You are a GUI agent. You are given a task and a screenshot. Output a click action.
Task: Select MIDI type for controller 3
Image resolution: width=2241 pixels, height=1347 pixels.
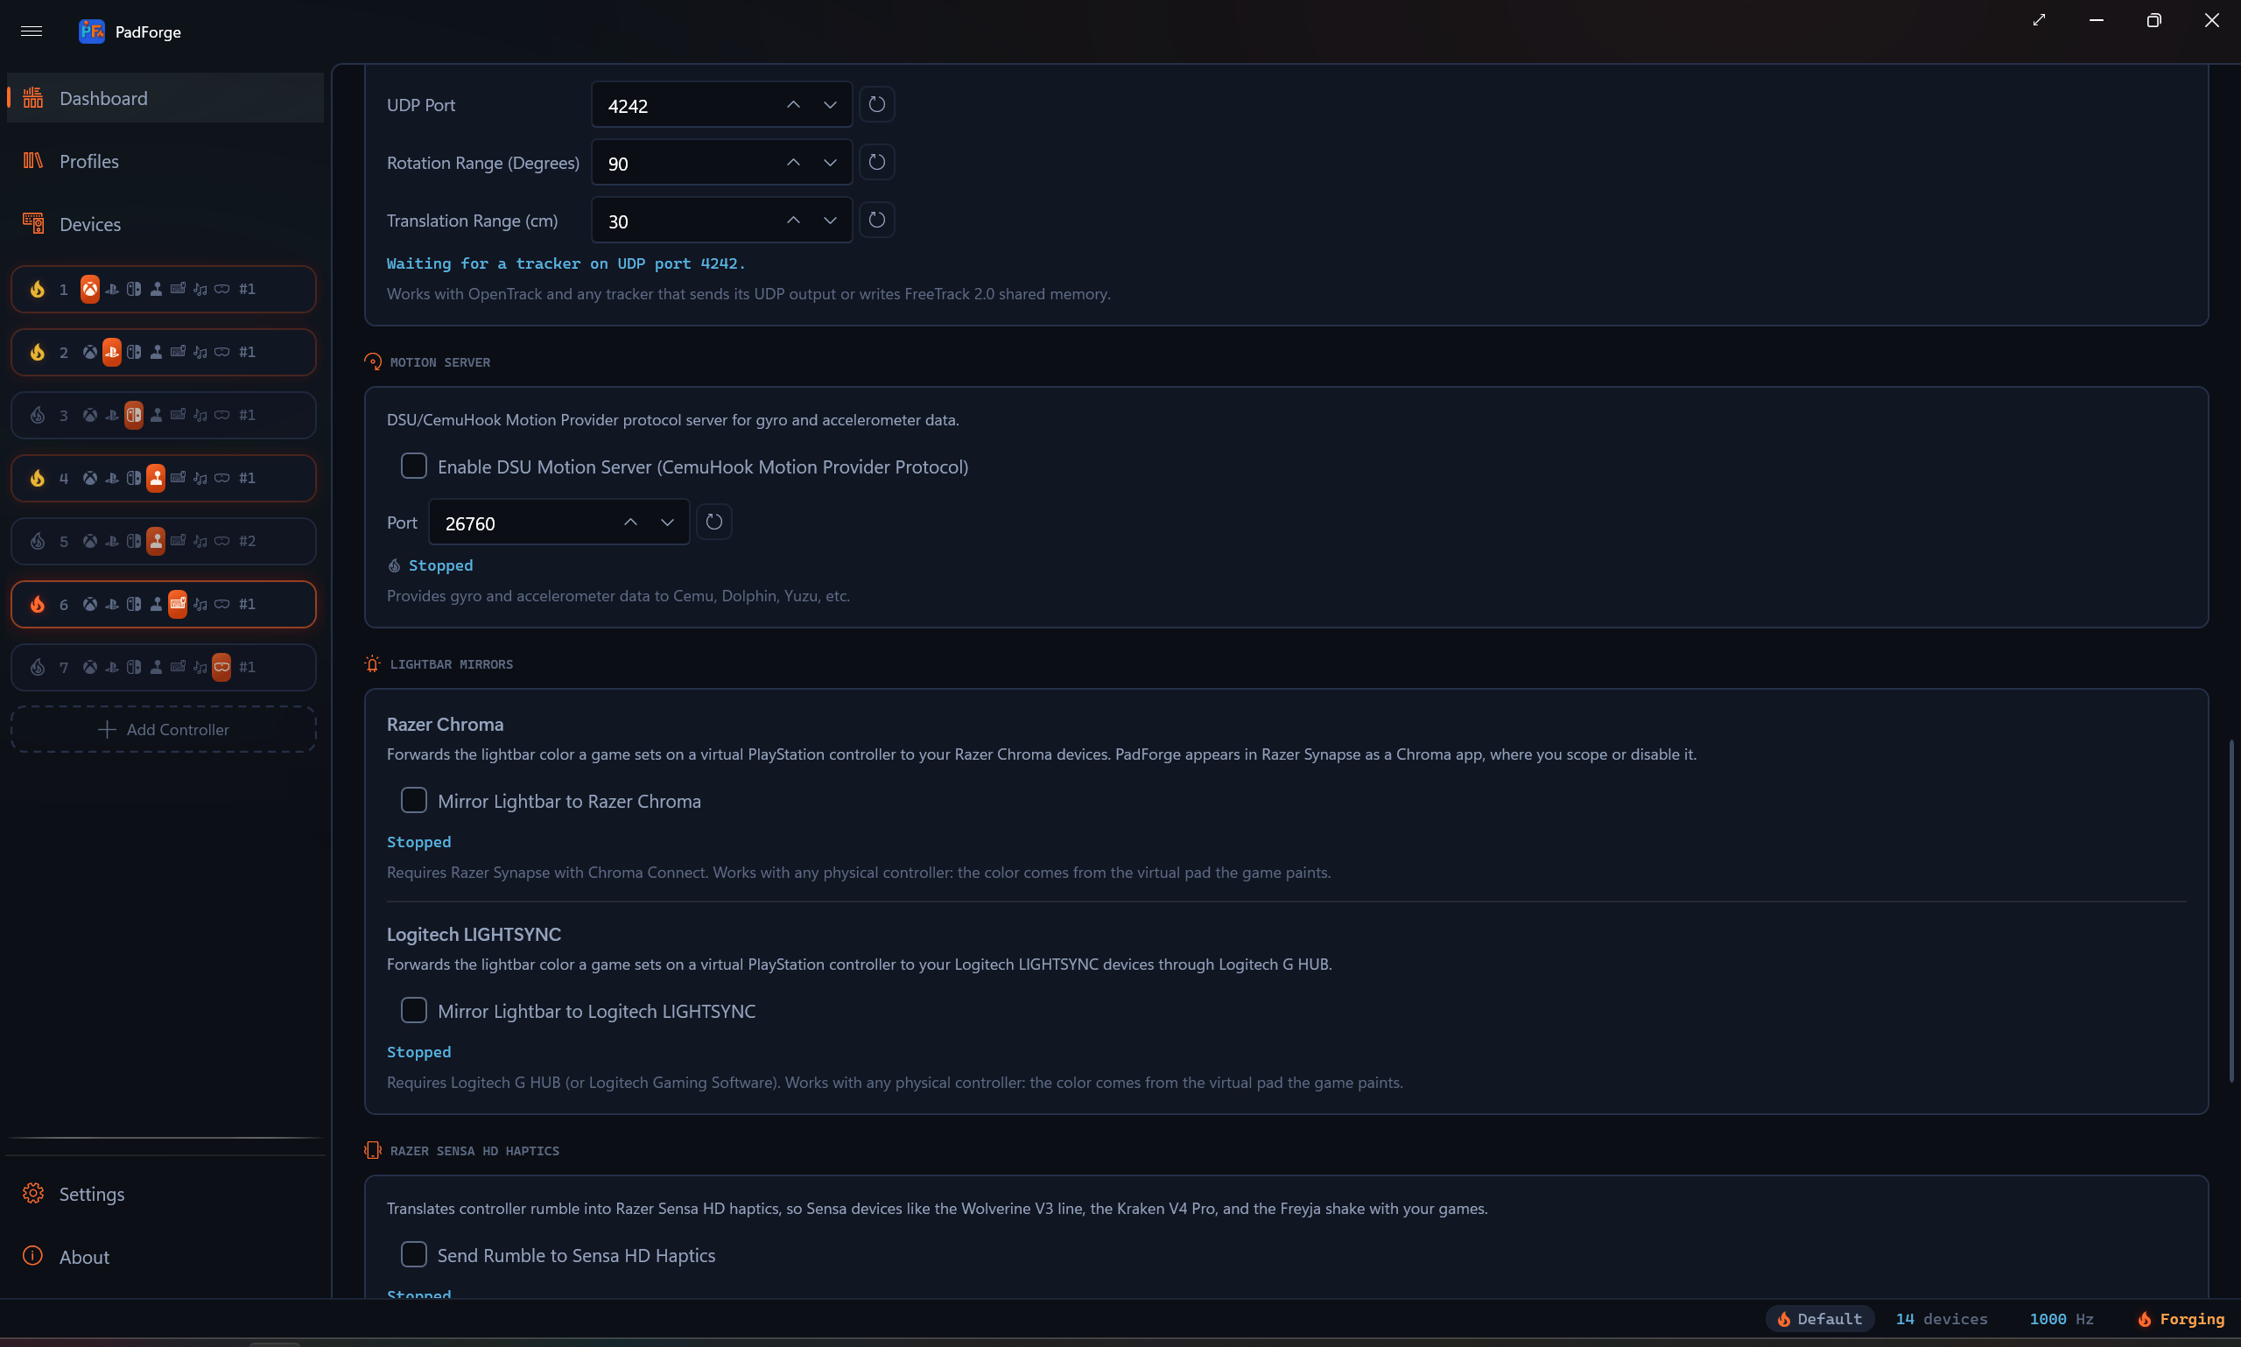click(x=200, y=415)
